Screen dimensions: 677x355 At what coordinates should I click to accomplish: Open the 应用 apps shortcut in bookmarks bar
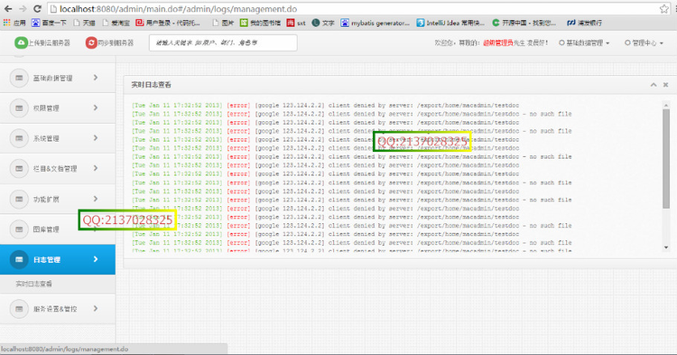click(x=14, y=23)
